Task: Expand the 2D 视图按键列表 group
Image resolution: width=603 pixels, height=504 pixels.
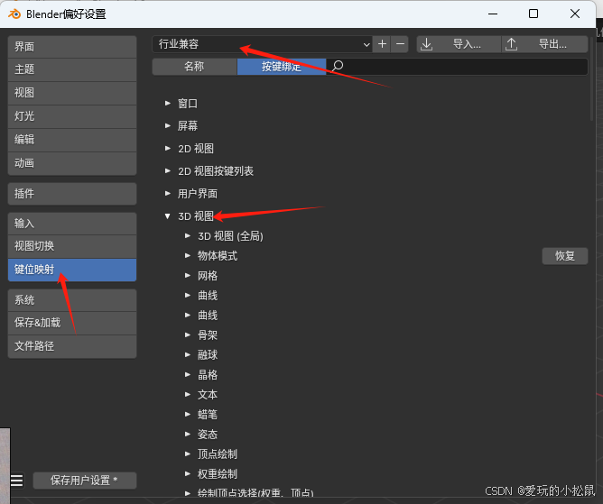Action: (x=168, y=171)
